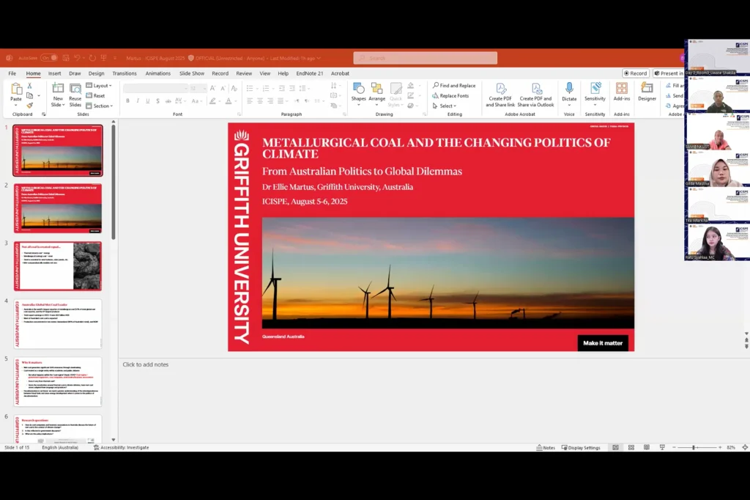Select slide 3 thumbnail with coal image
The width and height of the screenshot is (750, 500).
[58, 266]
